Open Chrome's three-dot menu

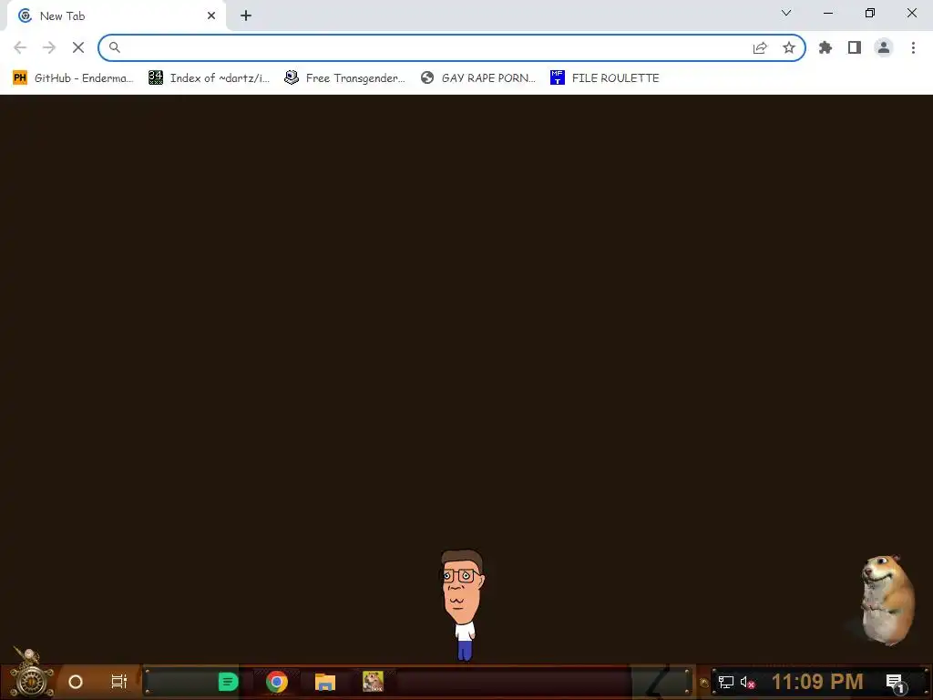913,47
